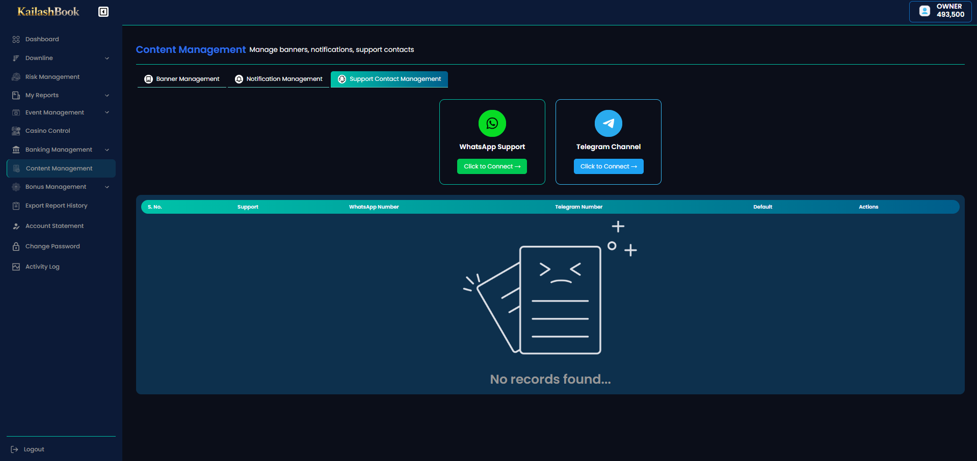Click the Content Management sidebar icon
The image size is (977, 461).
(17, 168)
